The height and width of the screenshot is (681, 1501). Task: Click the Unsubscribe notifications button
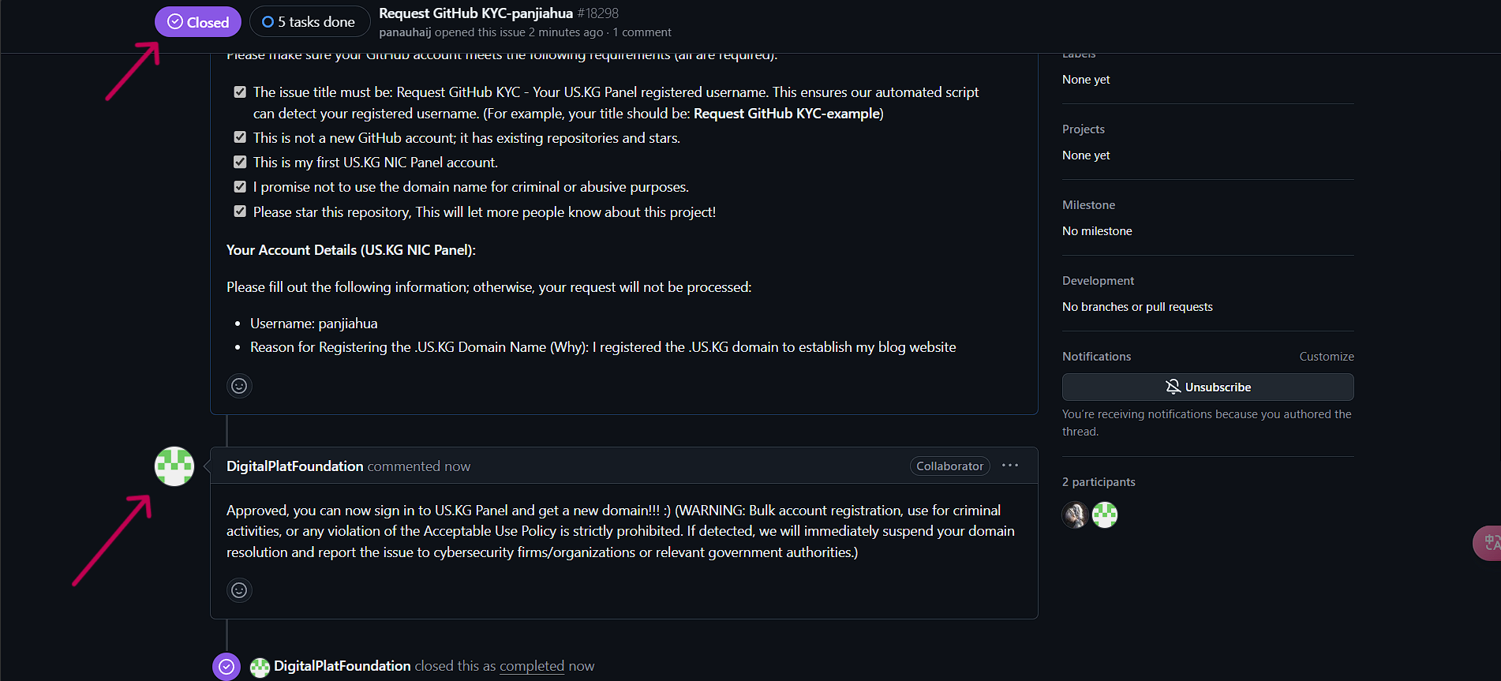[1207, 387]
